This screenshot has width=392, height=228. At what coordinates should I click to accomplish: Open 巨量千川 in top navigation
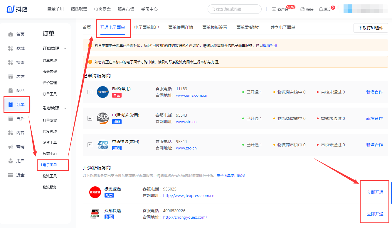pos(55,9)
